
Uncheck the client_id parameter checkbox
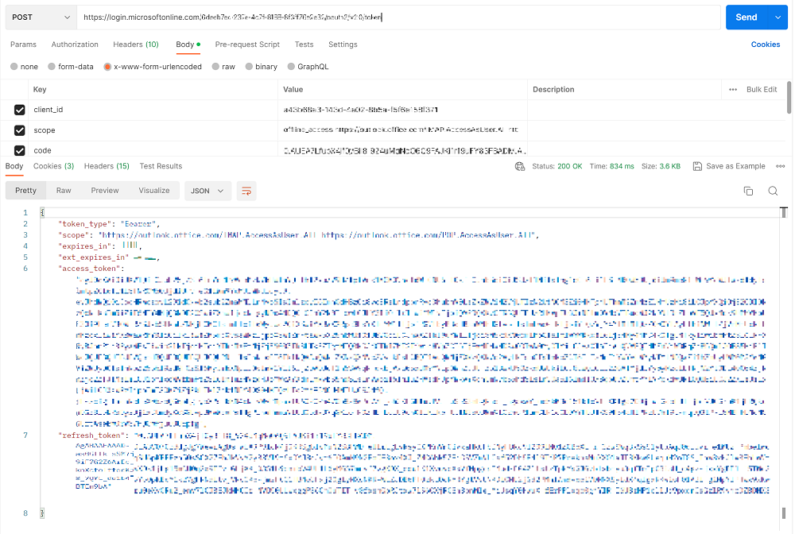pos(20,110)
